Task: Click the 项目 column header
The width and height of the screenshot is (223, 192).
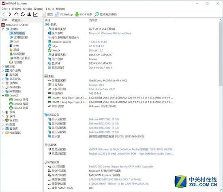Action: pos(47,20)
